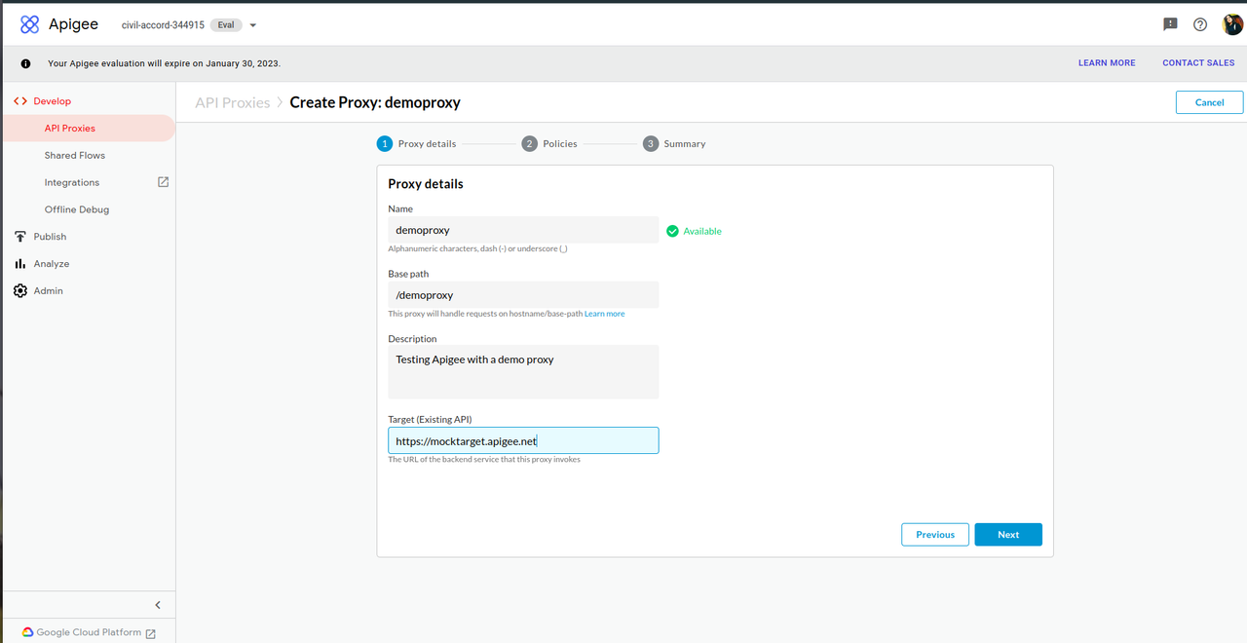The height and width of the screenshot is (643, 1247).
Task: Click the CONTACT SALES link
Action: coord(1198,63)
